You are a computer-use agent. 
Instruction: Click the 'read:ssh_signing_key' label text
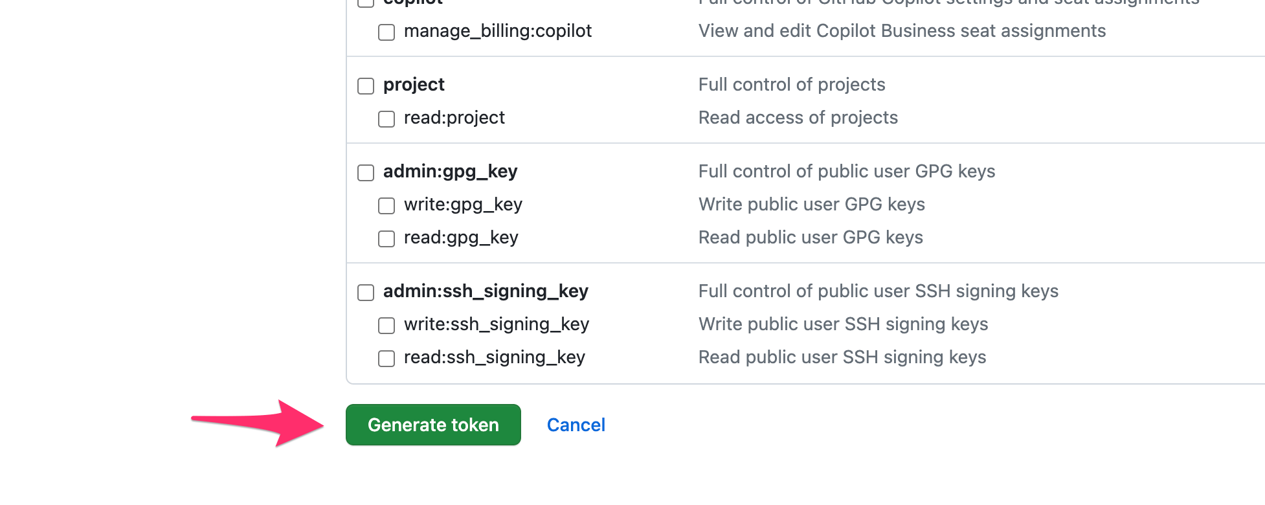[x=494, y=357]
